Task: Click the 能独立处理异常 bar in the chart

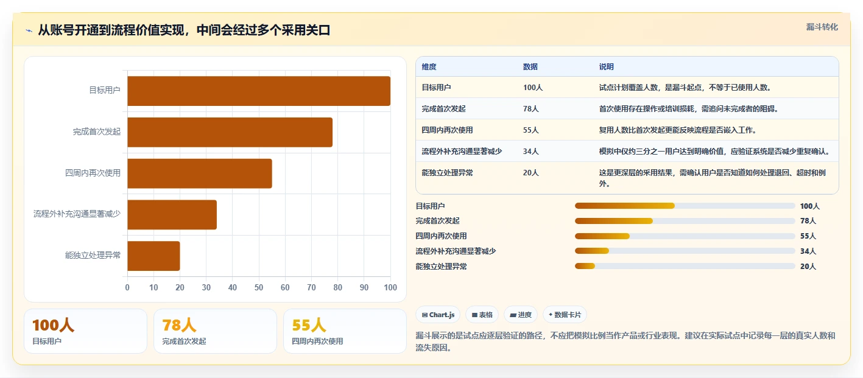Action: point(153,256)
